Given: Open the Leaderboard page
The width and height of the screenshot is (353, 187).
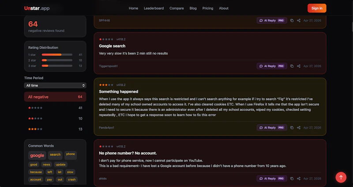Looking at the screenshot, I should pyautogui.click(x=154, y=8).
